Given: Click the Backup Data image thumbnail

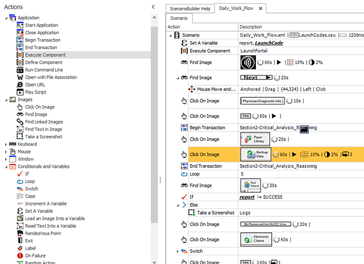Looking at the screenshot, I should coord(256,154).
